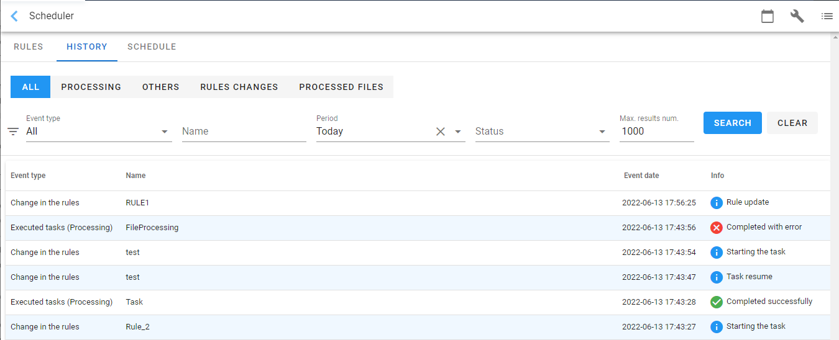Click the CLEAR button
Image resolution: width=839 pixels, height=340 pixels.
click(792, 123)
